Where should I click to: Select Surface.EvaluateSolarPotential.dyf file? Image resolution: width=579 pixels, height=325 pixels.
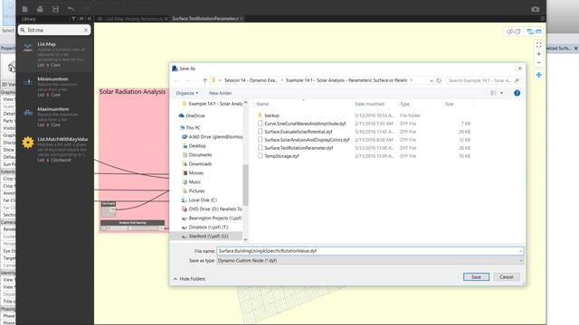(299, 132)
